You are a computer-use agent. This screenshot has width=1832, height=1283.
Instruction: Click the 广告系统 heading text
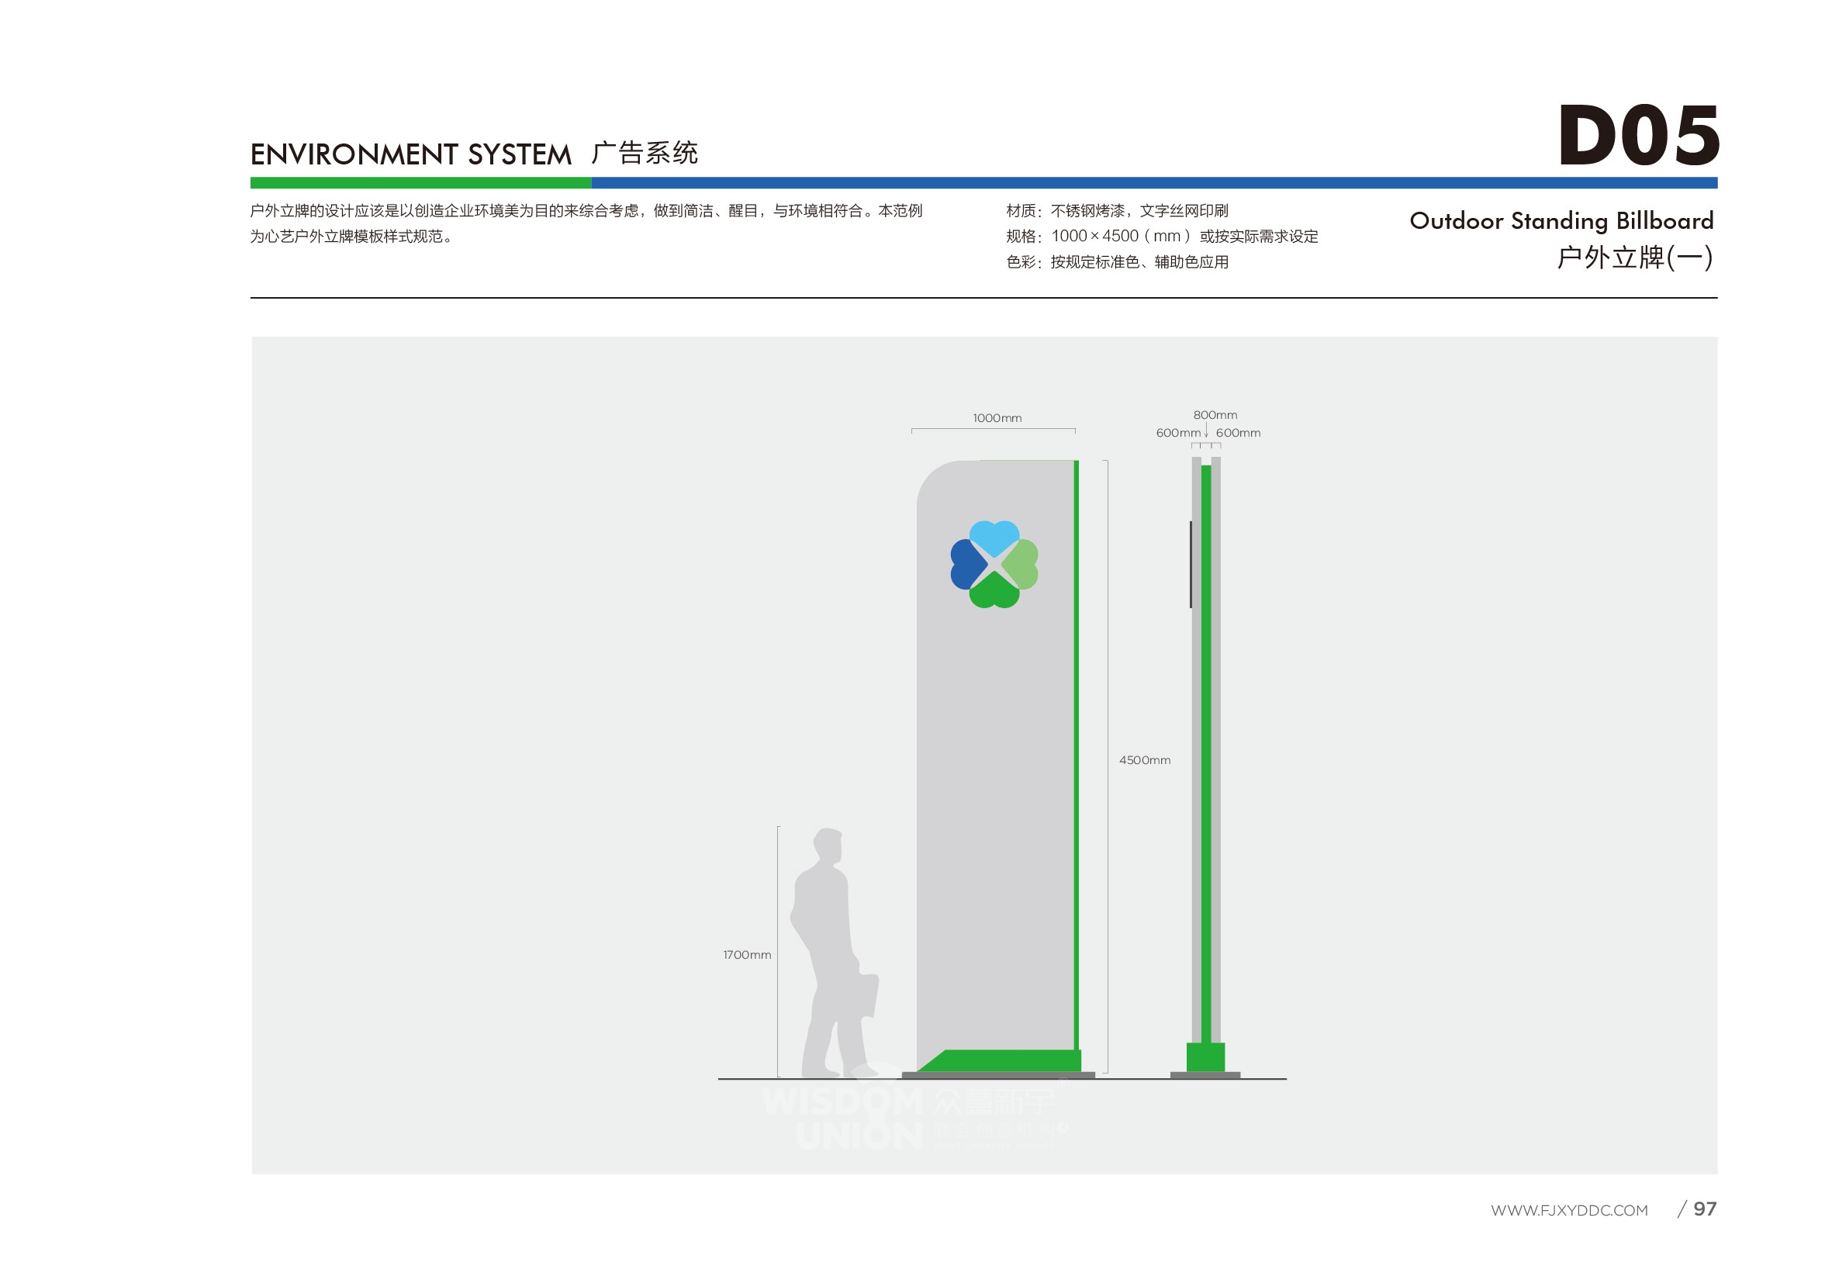[x=645, y=152]
